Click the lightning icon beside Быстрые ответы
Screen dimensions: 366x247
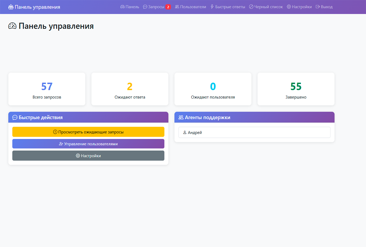(x=212, y=7)
